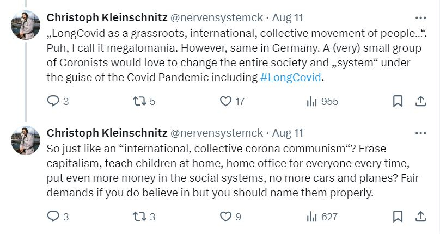Open @nervensystemck handle on second tweet
The height and width of the screenshot is (234, 440).
[217, 133]
